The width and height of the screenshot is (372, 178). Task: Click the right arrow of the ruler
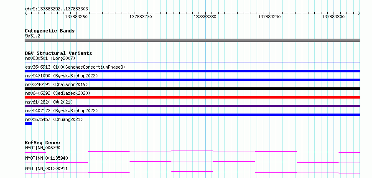click(x=359, y=13)
